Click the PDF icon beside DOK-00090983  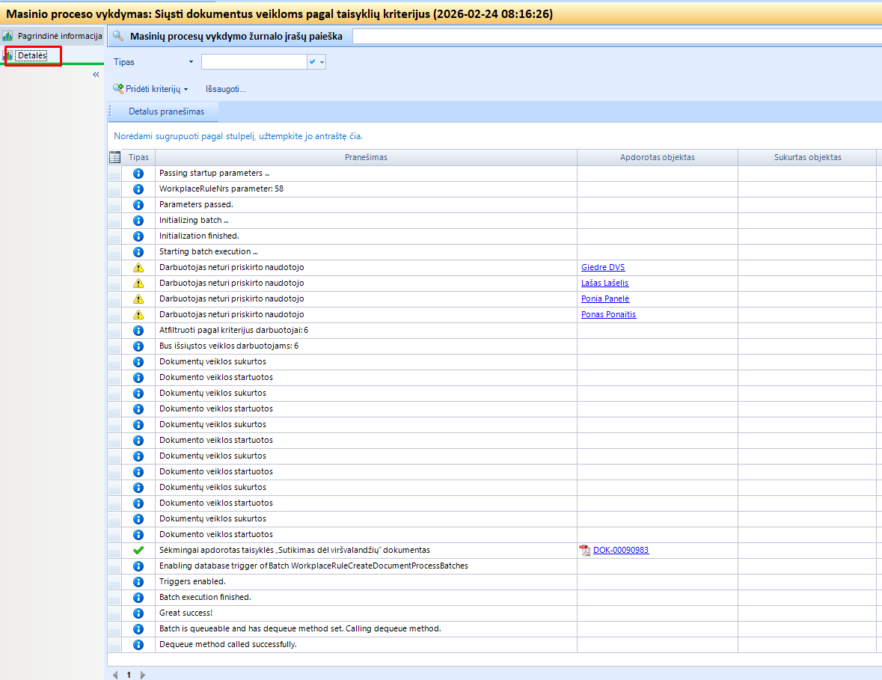click(x=585, y=551)
